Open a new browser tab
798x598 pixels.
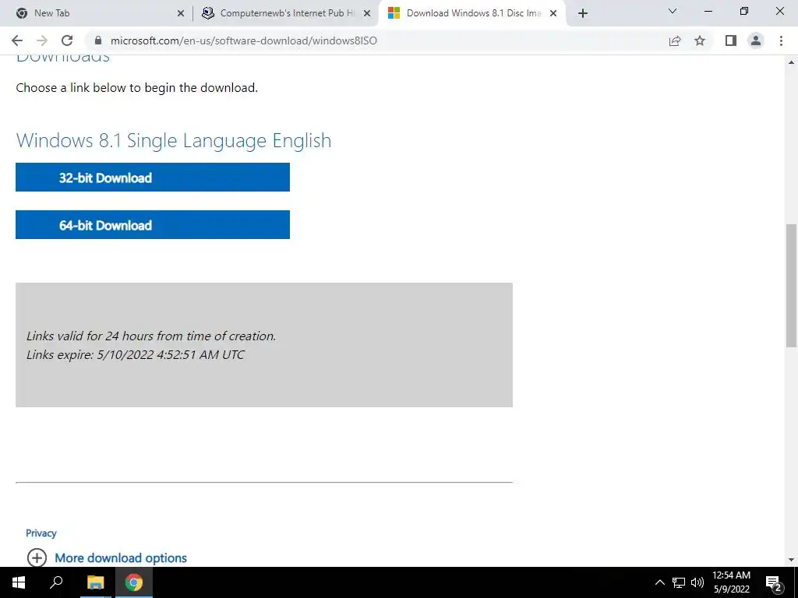click(583, 13)
